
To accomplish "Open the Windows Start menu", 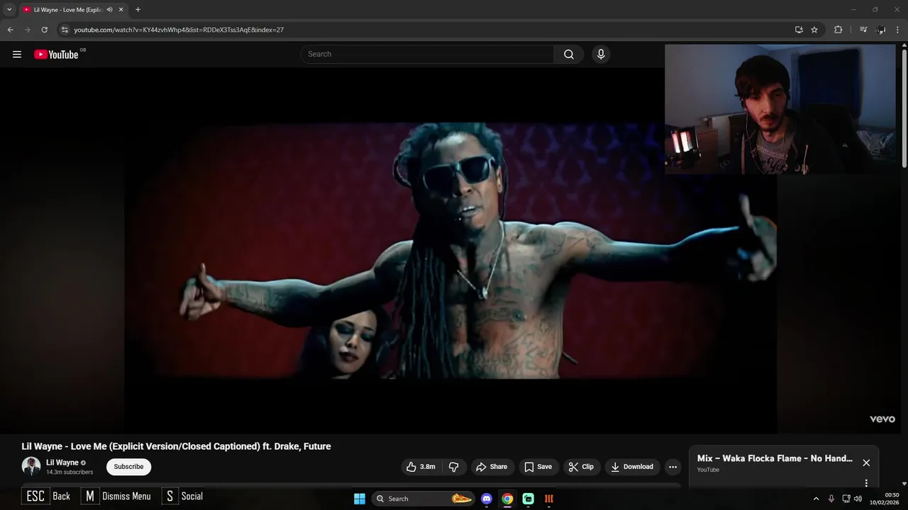I will point(360,499).
